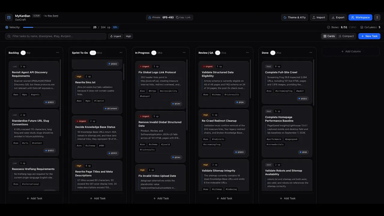Viewport: 384px width, 216px height.
Task: Click the #hubspot tag
Action: pos(145,96)
